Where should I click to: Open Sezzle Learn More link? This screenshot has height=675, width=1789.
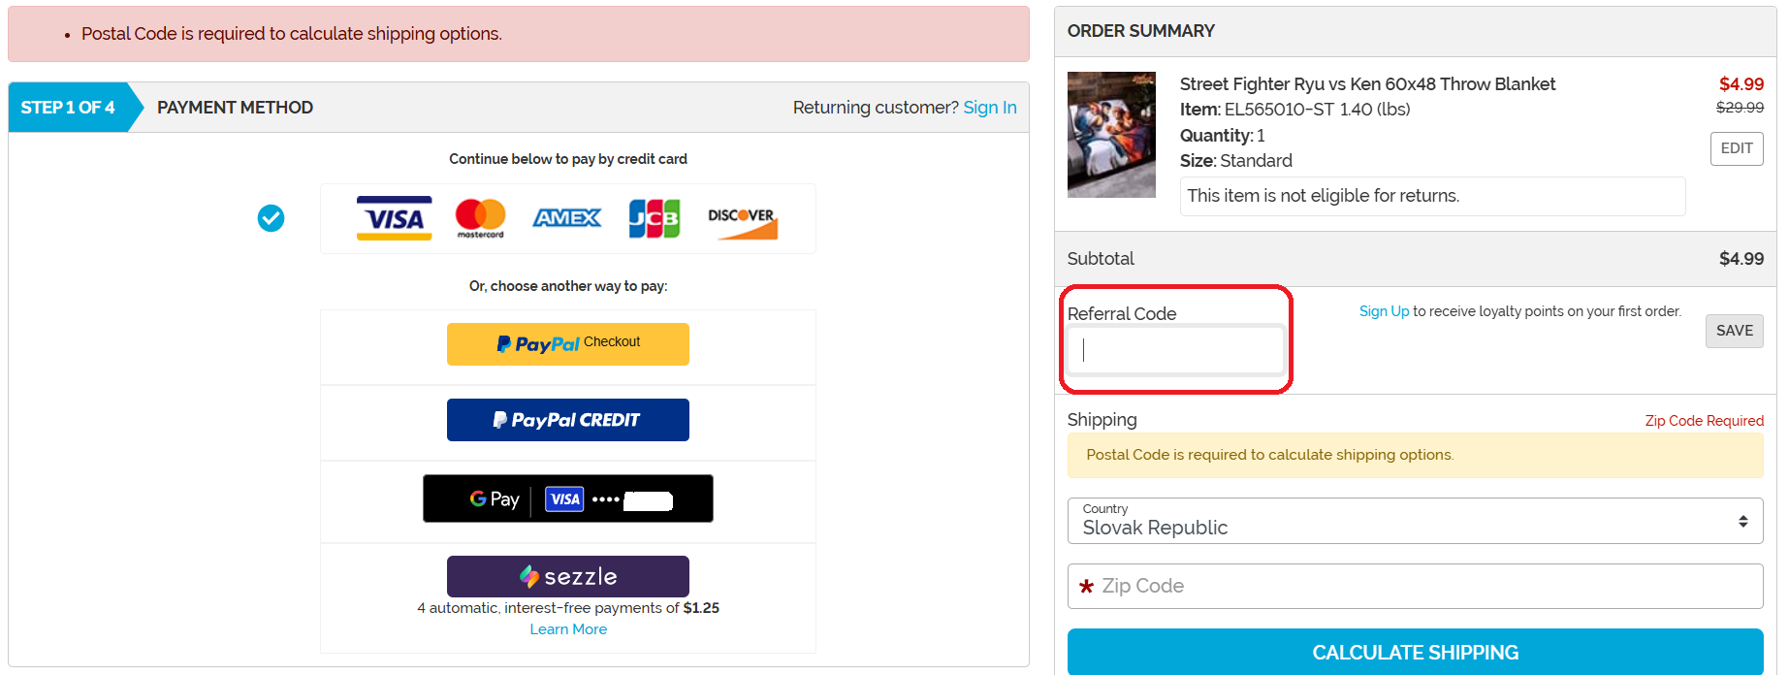[568, 629]
